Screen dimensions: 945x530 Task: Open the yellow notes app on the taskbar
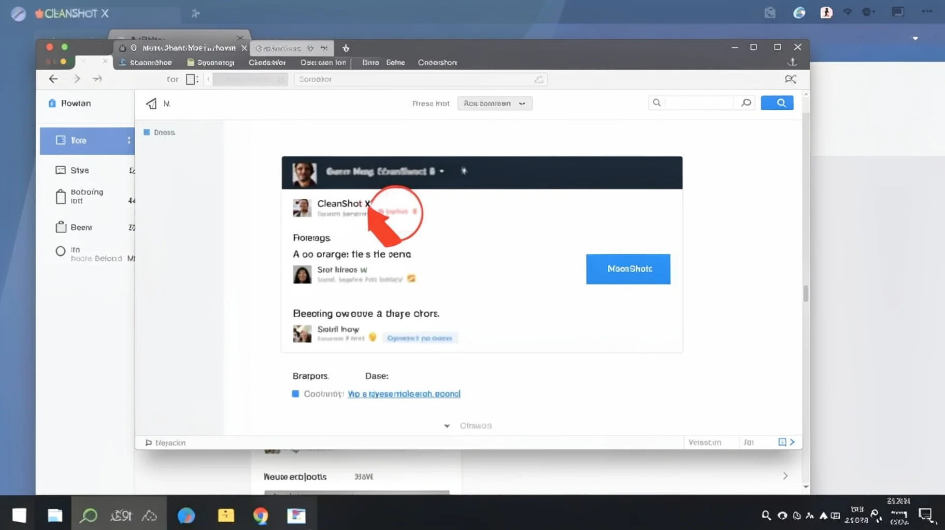(x=226, y=515)
